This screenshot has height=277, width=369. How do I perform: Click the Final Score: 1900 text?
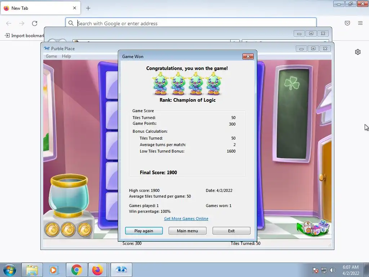pyautogui.click(x=159, y=172)
